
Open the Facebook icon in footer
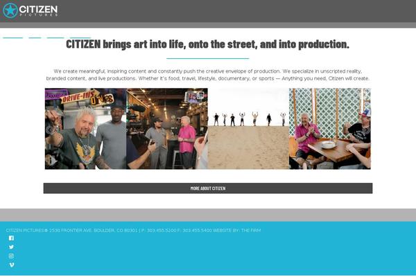tap(11, 238)
